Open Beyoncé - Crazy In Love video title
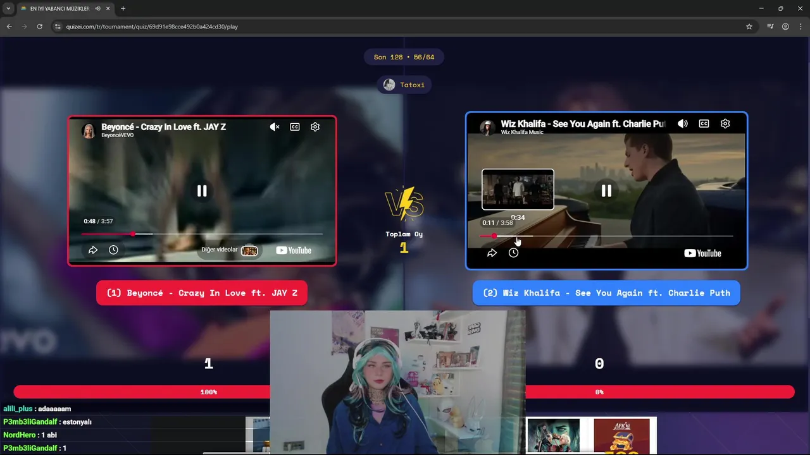Viewport: 810px width, 455px height. pyautogui.click(x=163, y=127)
